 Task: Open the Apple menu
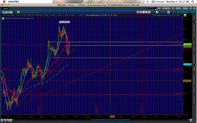point(4,2)
